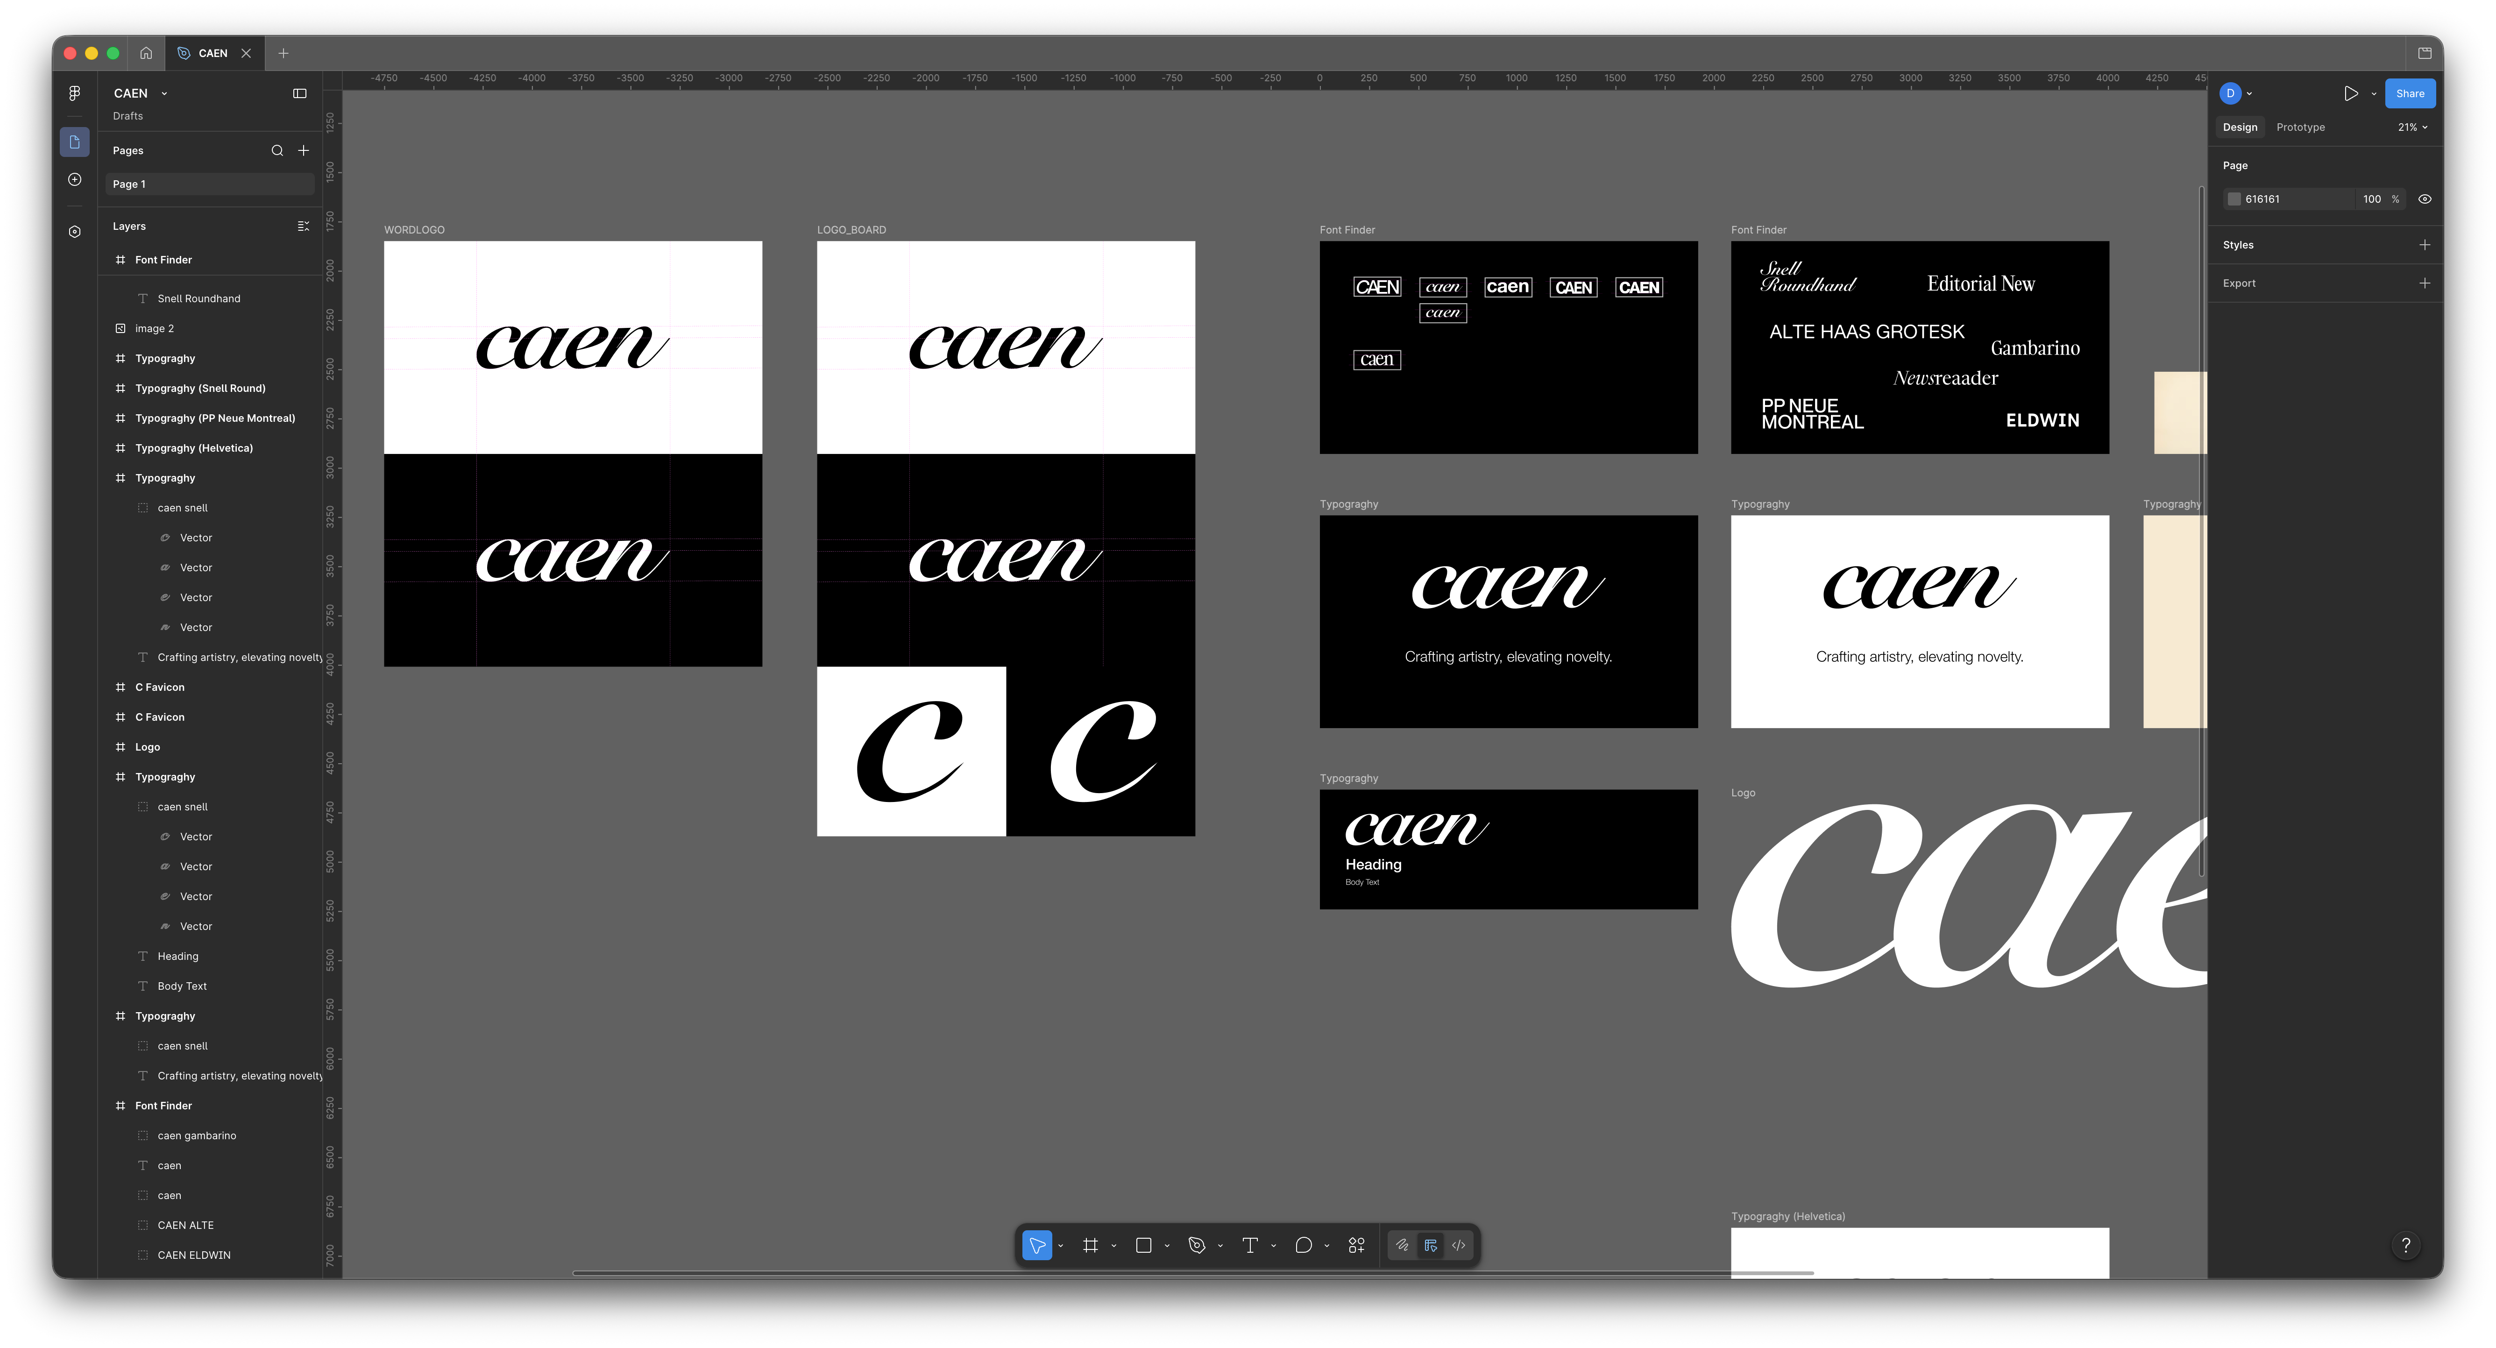Open the Text tool options chevron
Viewport: 2496px width, 1348px height.
coord(1273,1246)
